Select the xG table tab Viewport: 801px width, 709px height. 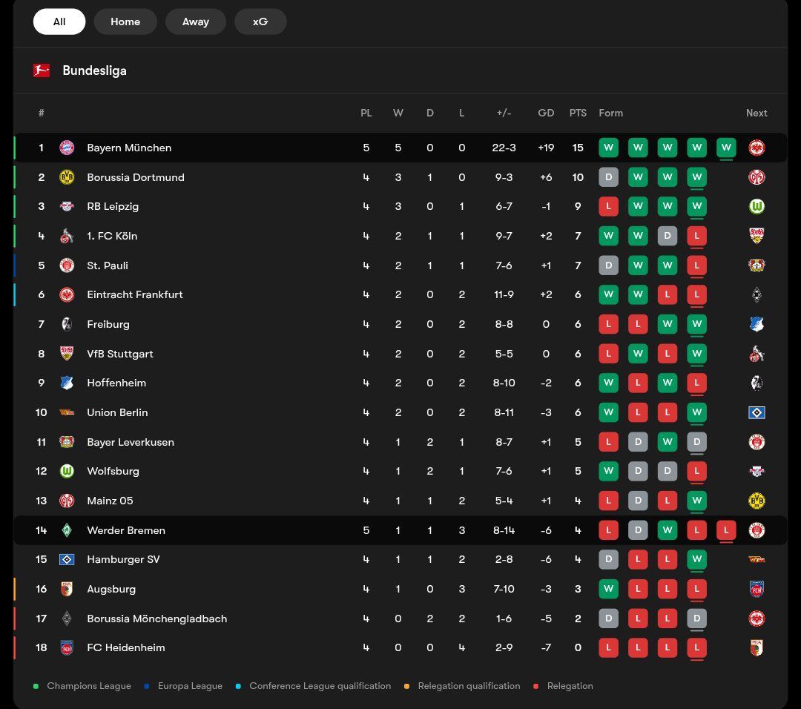[x=260, y=22]
